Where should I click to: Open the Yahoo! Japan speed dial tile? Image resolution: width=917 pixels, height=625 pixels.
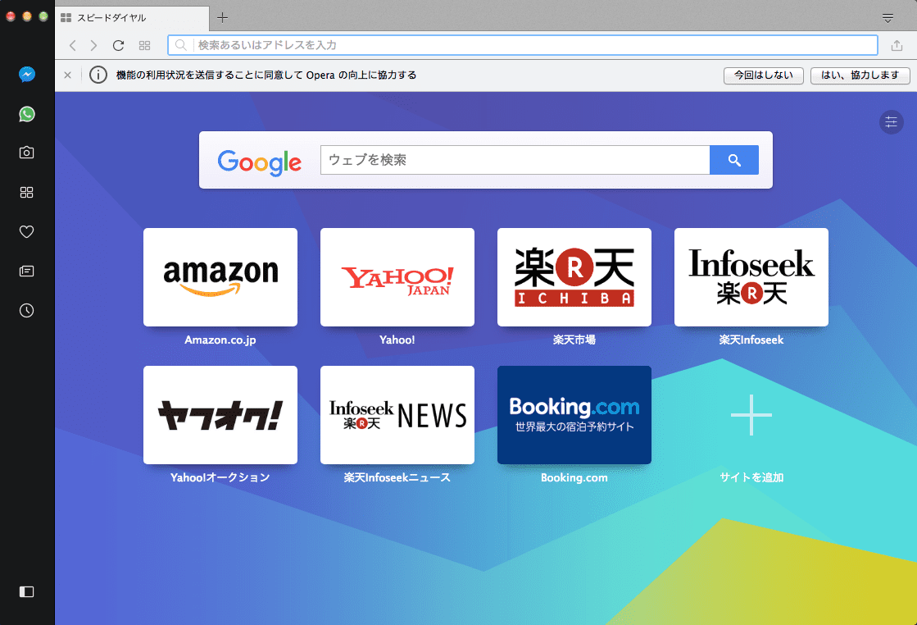pyautogui.click(x=397, y=277)
